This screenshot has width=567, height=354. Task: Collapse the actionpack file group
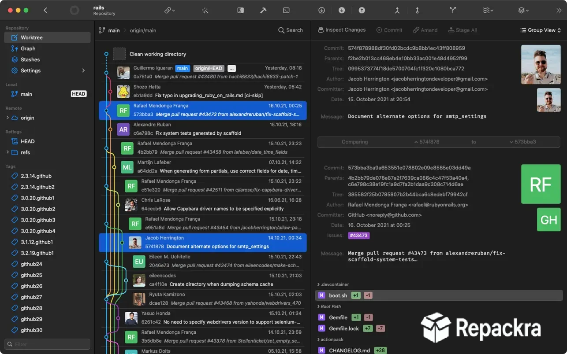(319, 339)
